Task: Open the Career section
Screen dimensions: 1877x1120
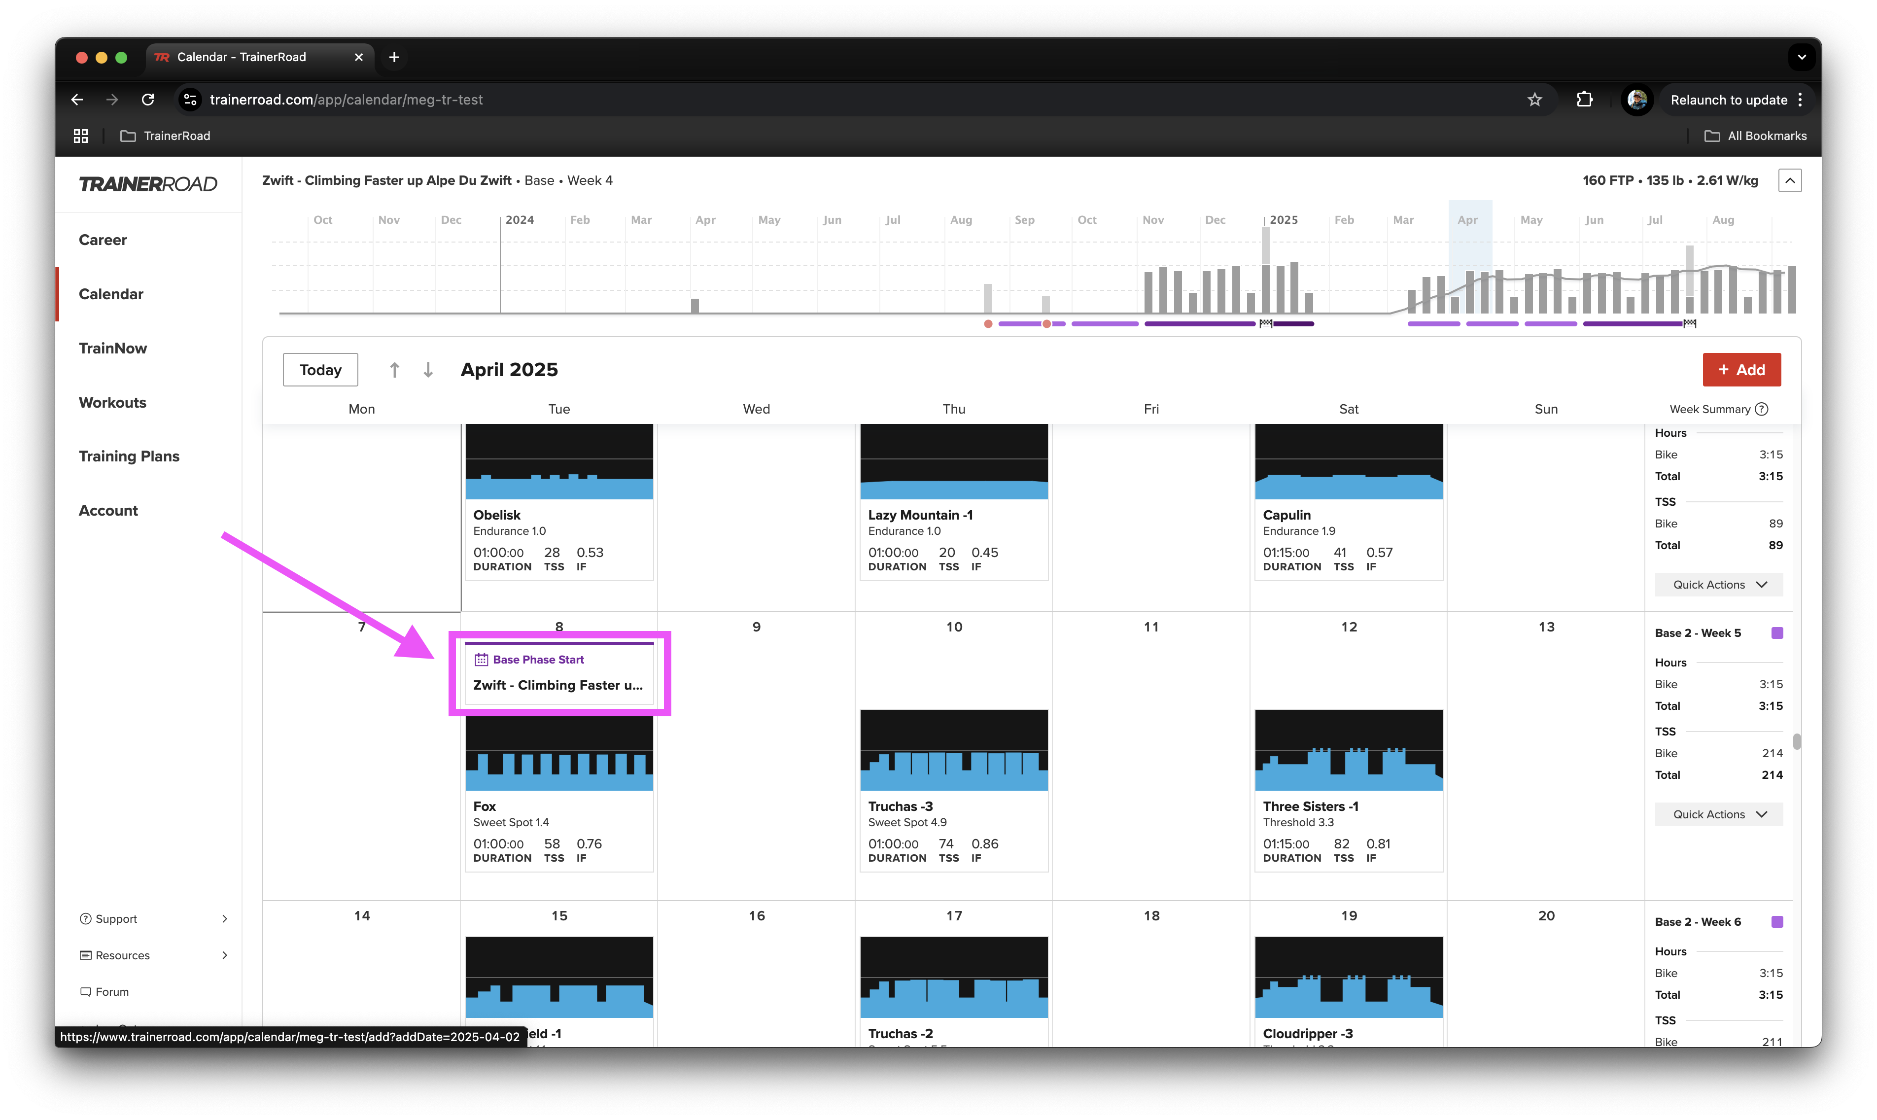Action: (103, 240)
